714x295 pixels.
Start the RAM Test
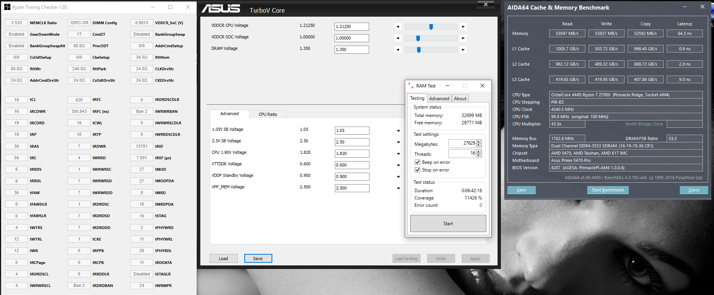448,224
